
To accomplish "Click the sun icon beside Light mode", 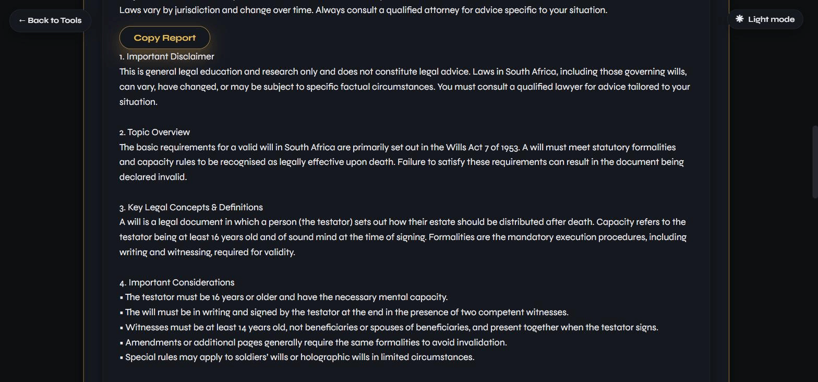I will [739, 19].
